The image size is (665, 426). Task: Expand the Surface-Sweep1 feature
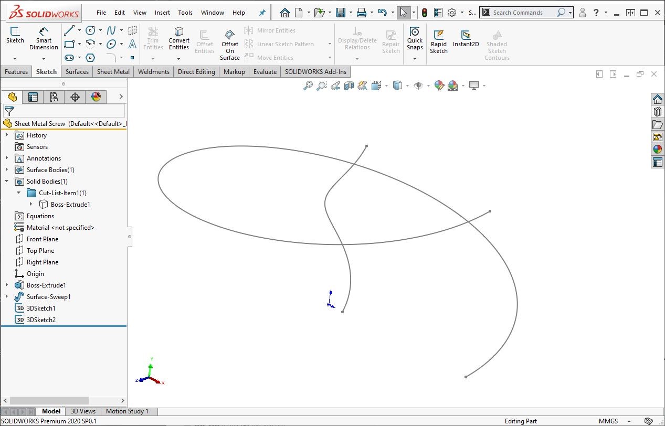tap(7, 297)
